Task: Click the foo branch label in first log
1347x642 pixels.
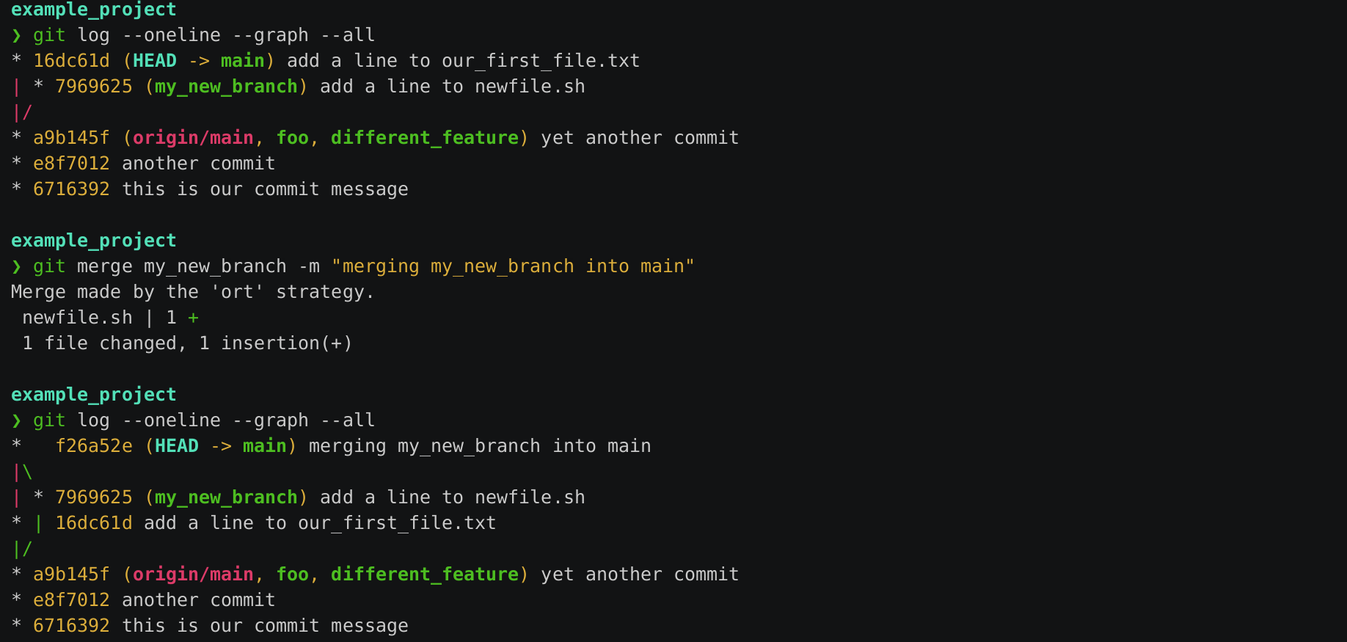Action: tap(292, 138)
